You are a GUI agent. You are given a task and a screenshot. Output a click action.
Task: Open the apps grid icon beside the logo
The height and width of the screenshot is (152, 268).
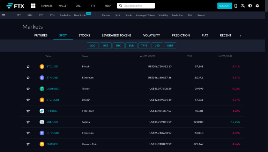click(x=33, y=6)
